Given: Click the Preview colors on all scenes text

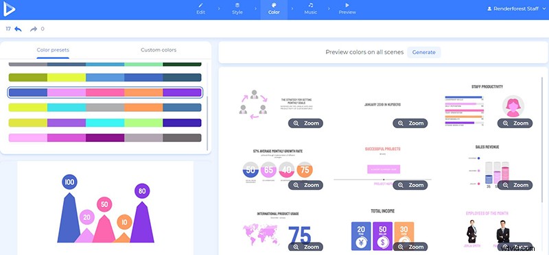Looking at the screenshot, I should (x=364, y=52).
